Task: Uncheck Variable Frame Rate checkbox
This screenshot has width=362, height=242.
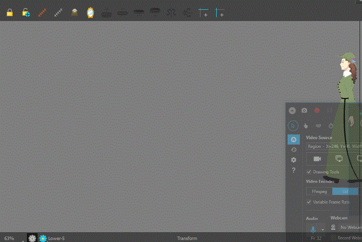Action: click(309, 202)
